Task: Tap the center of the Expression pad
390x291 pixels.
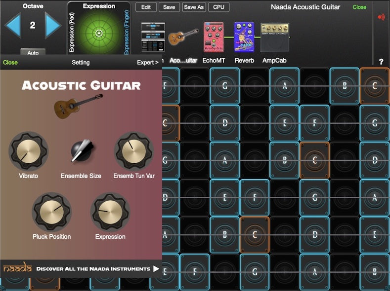Action: [x=99, y=33]
